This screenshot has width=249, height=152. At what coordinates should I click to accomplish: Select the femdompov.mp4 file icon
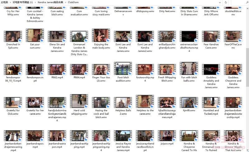coord(35,69)
